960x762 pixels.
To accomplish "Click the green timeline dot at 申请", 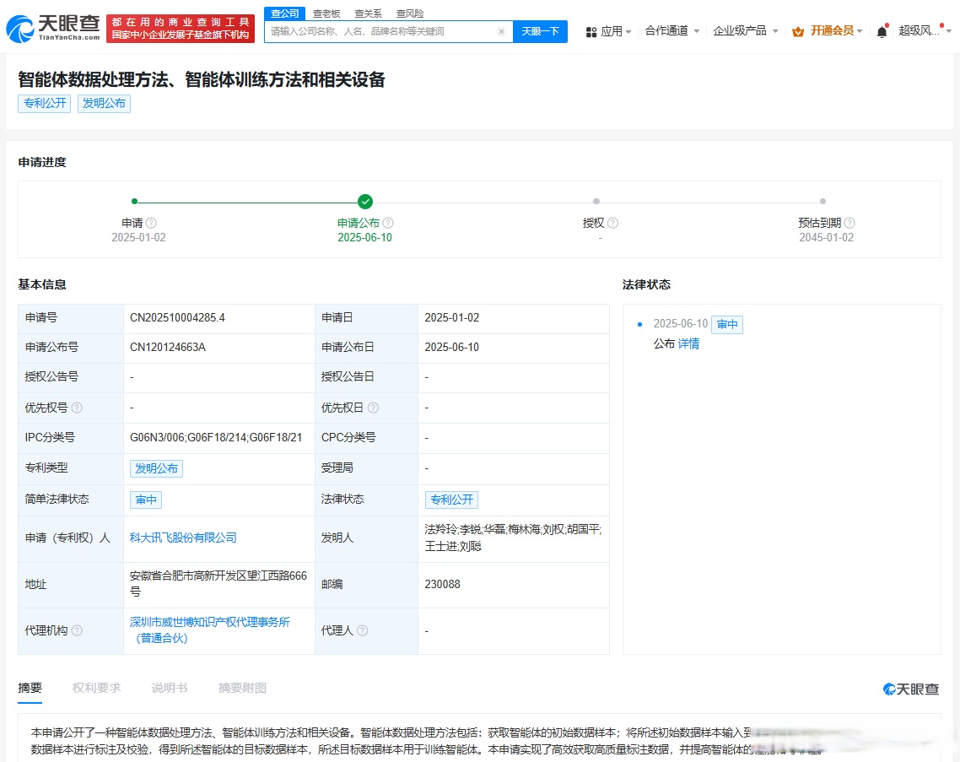I will pos(134,202).
